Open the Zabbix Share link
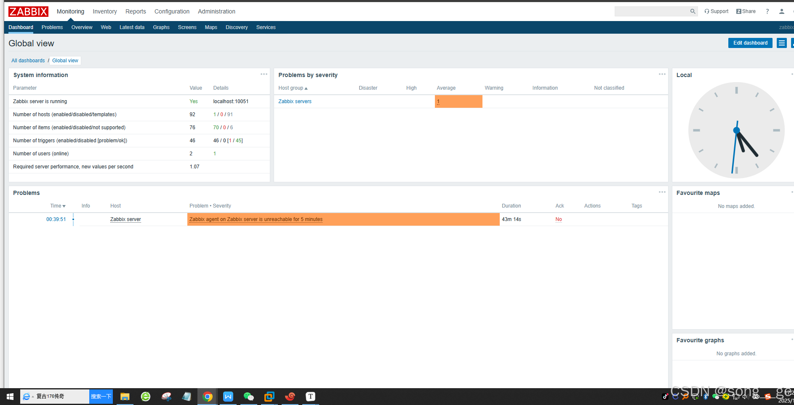This screenshot has width=794, height=405. coord(746,11)
